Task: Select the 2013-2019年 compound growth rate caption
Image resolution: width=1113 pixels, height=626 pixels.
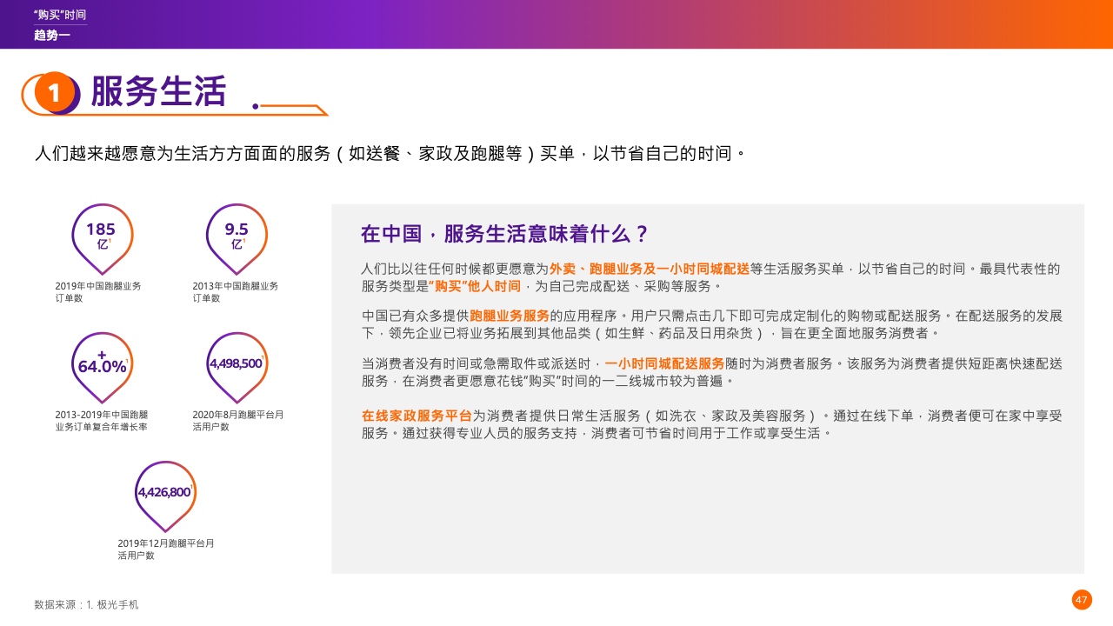Action: pyautogui.click(x=101, y=421)
